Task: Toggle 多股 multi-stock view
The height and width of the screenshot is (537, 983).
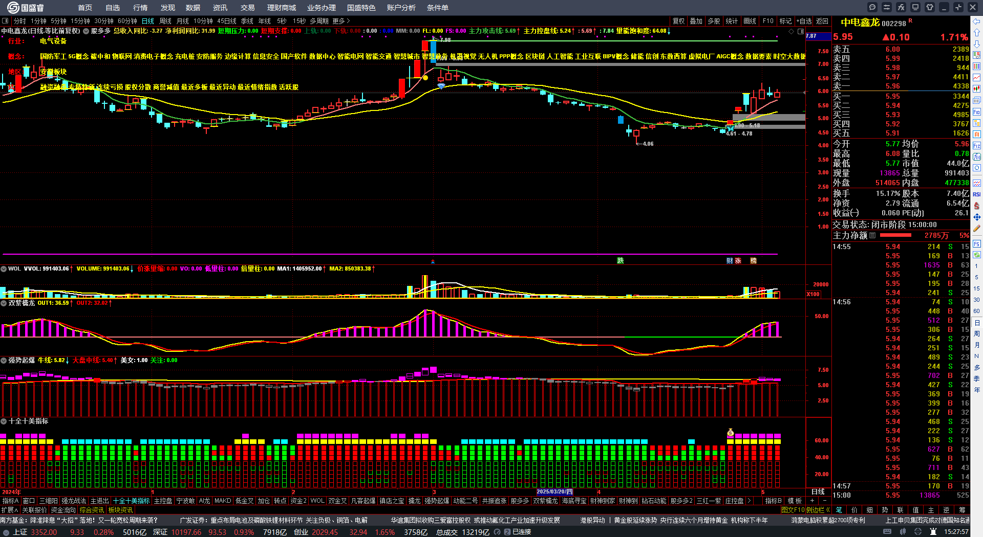Action: coord(714,21)
